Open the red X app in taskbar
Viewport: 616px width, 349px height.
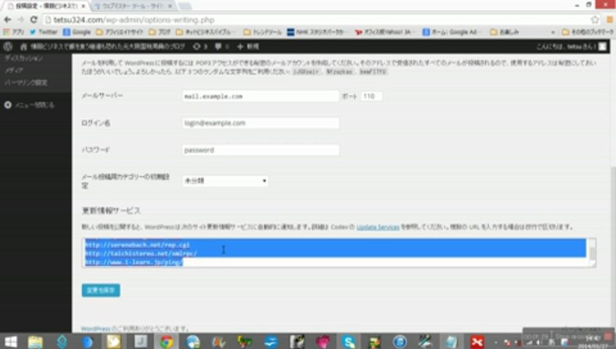tap(478, 342)
